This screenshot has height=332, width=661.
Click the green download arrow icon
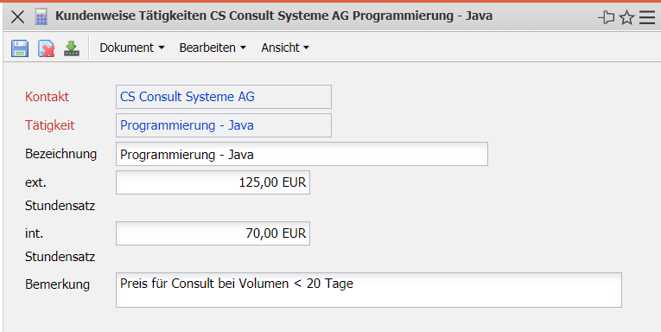point(72,48)
